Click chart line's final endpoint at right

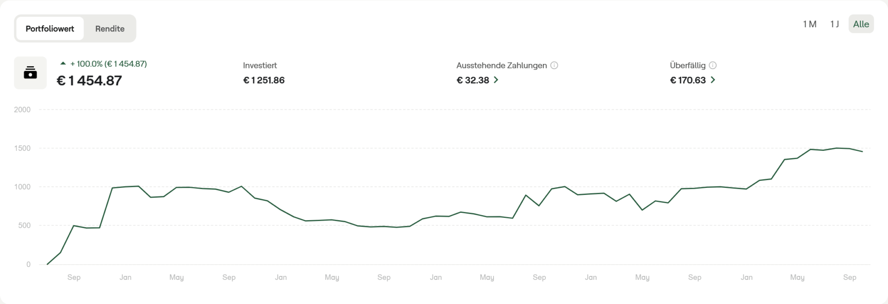point(862,151)
